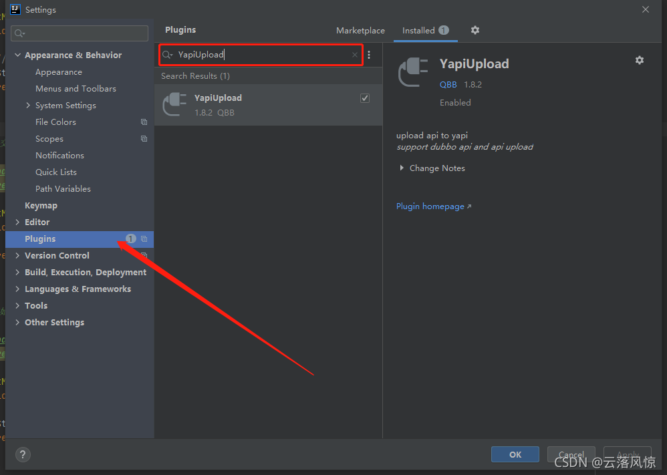Click 'support dubbo api and api upload' text

[x=464, y=147]
